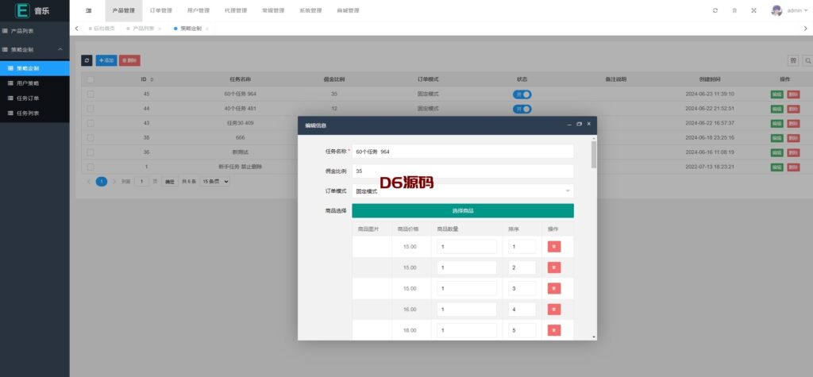Open the 产品管理 top menu
Image resolution: width=813 pixels, height=377 pixels.
[123, 10]
